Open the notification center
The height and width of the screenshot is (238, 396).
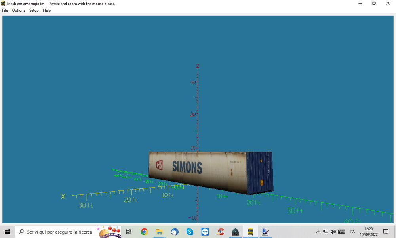point(386,232)
